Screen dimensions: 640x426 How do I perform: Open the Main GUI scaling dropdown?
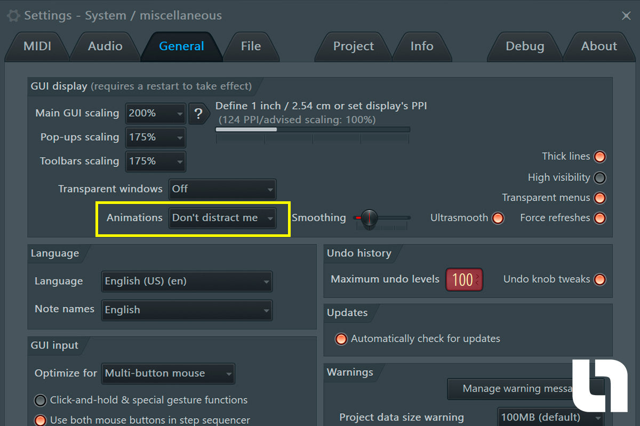155,113
